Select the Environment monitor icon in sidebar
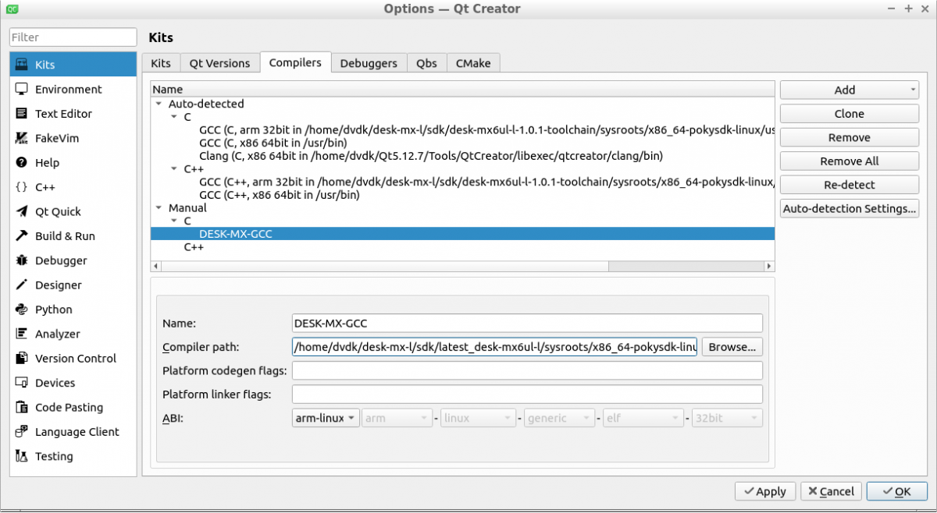Screen dimensions: 937x513 pos(22,90)
